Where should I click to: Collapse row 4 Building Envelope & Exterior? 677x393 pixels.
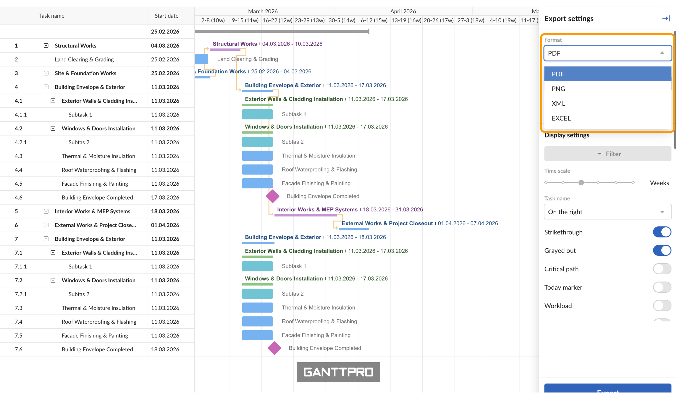point(46,87)
